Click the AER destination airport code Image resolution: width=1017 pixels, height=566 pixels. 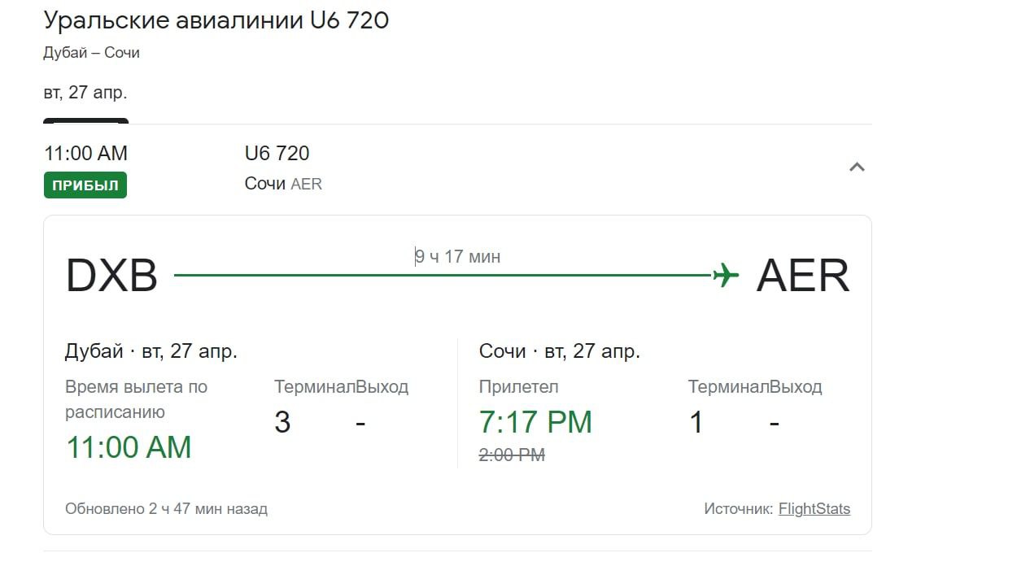[x=802, y=276]
